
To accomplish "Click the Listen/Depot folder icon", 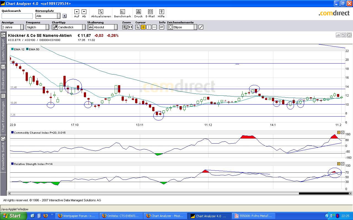I will coord(3,35).
